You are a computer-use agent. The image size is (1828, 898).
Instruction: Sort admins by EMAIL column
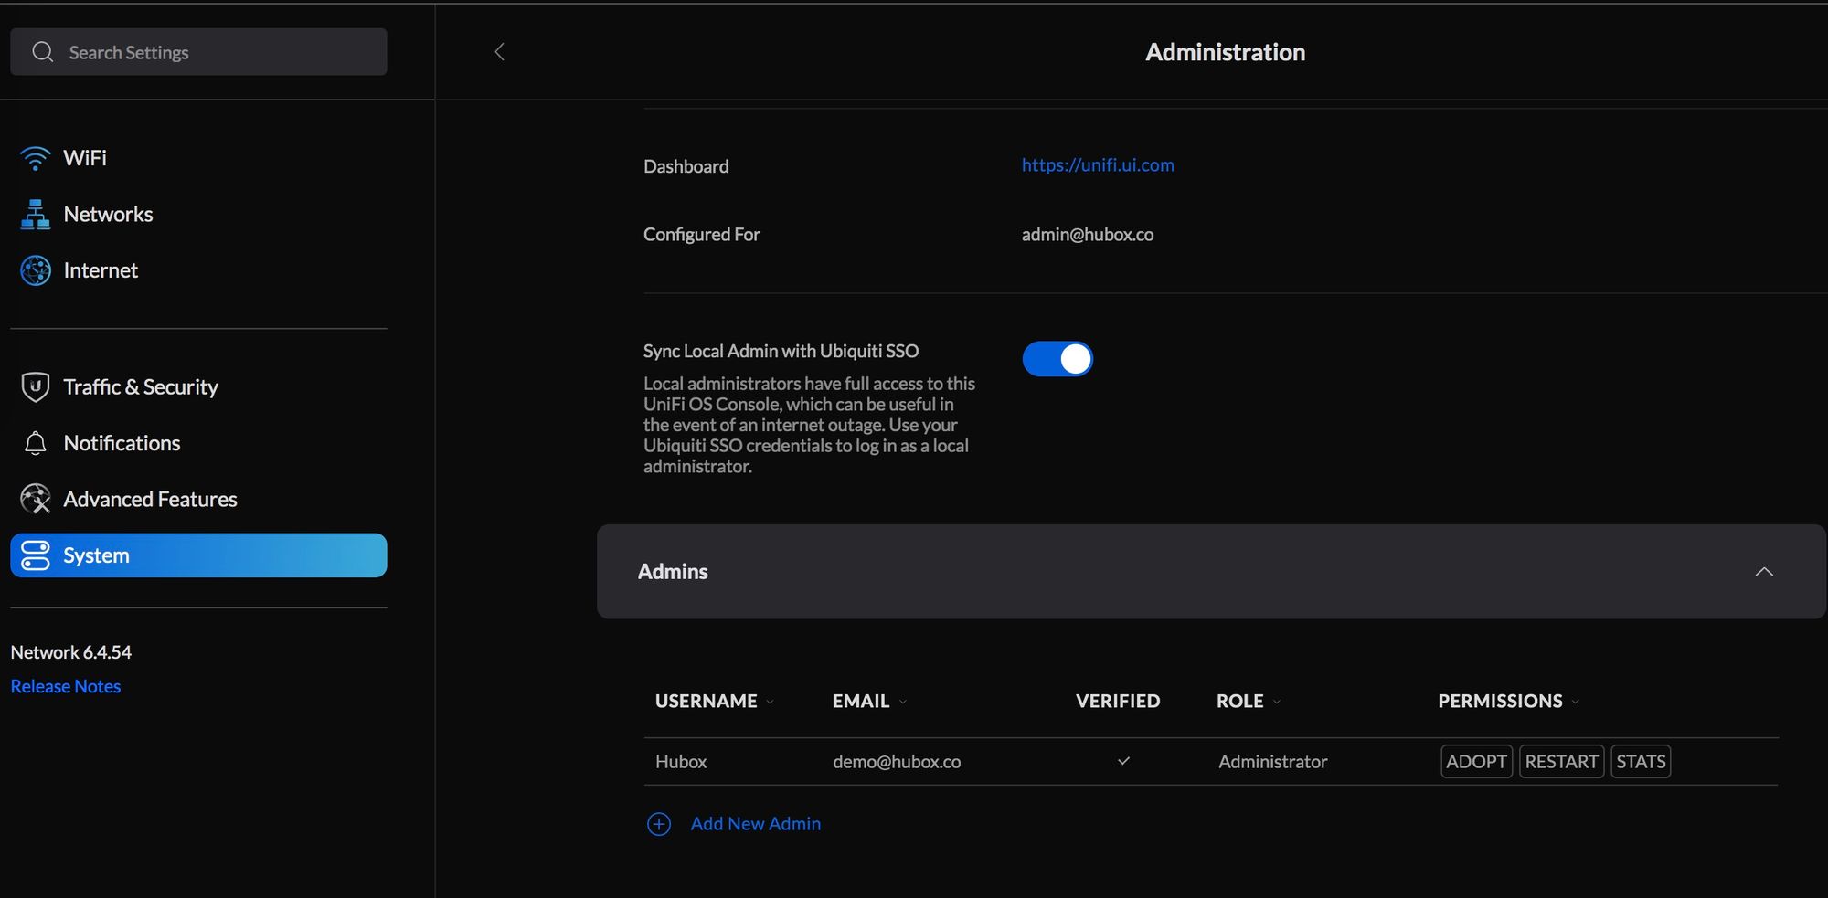pos(868,701)
